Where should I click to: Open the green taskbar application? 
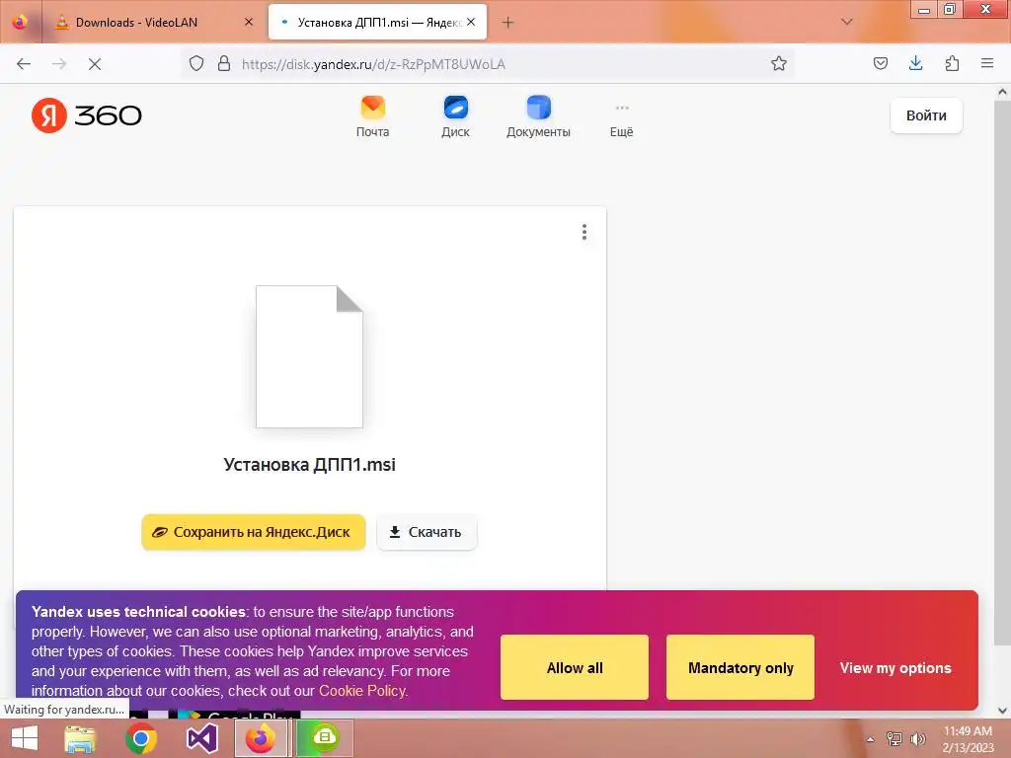point(324,738)
